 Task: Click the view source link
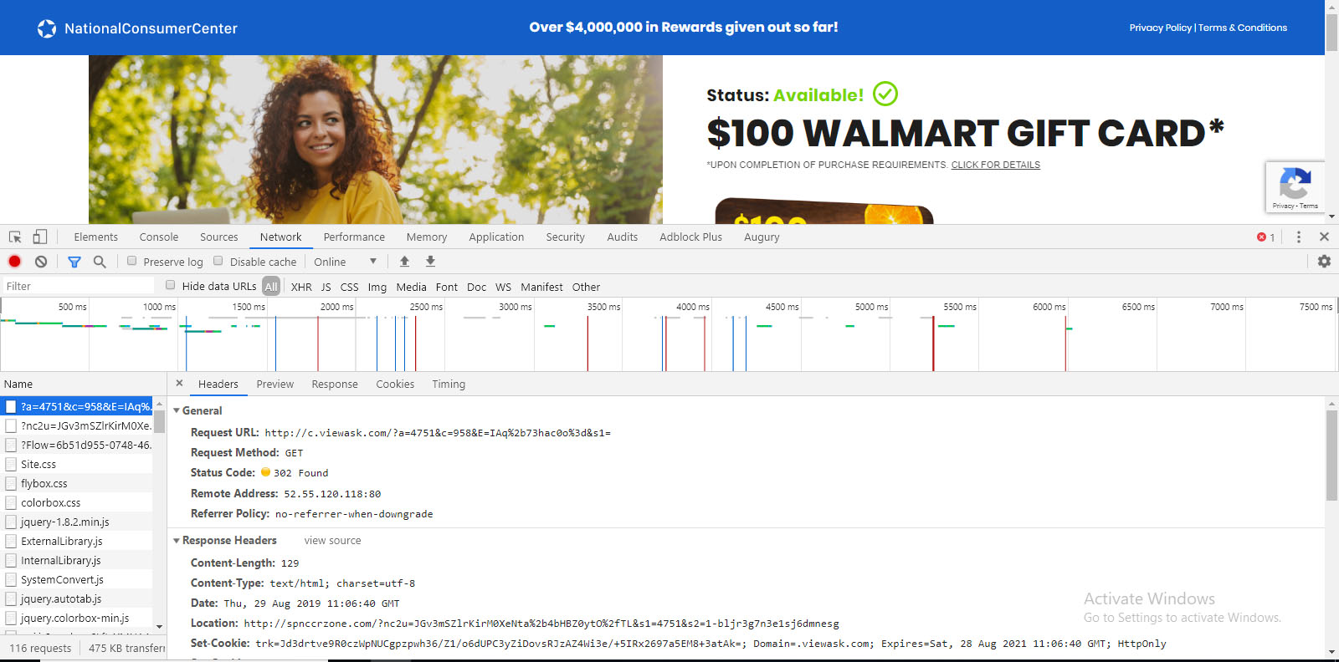(333, 541)
